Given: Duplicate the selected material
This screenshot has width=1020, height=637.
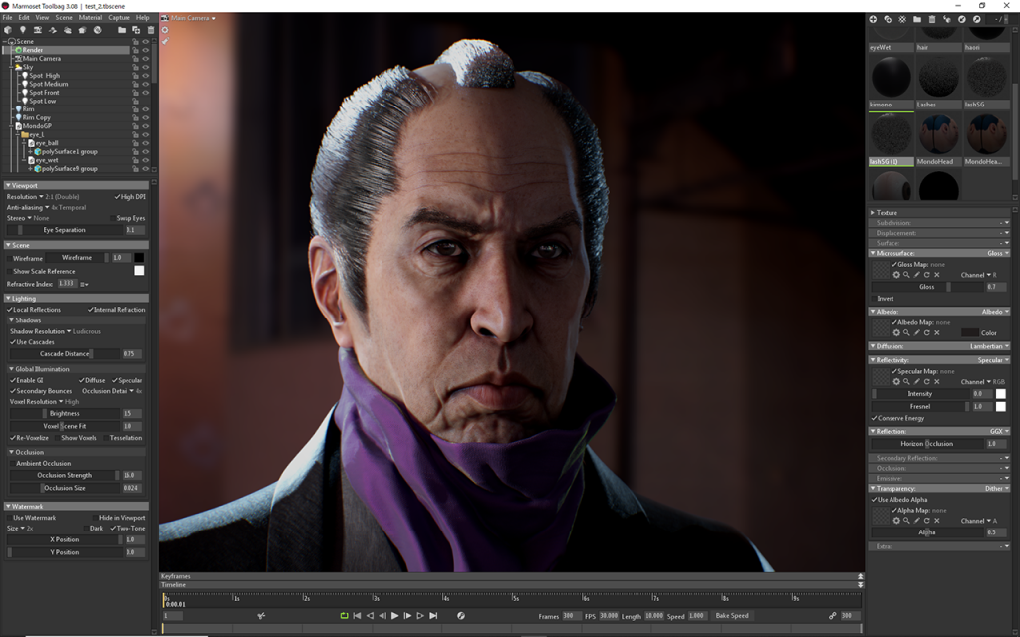Looking at the screenshot, I should [x=888, y=20].
